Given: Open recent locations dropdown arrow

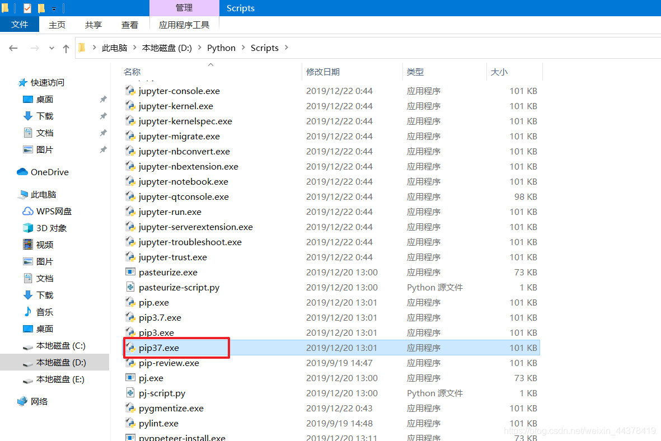Looking at the screenshot, I should click(51, 48).
